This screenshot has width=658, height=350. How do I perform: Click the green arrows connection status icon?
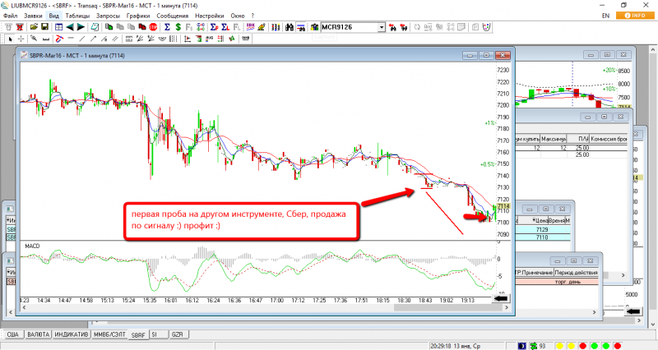click(534, 346)
